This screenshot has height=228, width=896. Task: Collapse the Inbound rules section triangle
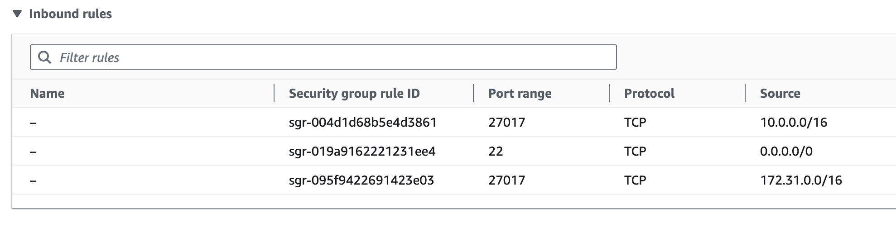click(x=17, y=14)
